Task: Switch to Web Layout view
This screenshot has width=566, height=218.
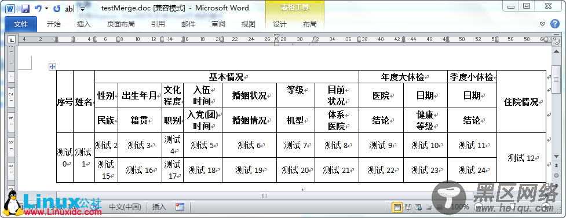Action: [x=418, y=207]
